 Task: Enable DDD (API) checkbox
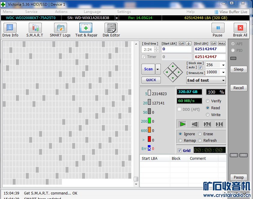[179, 109]
